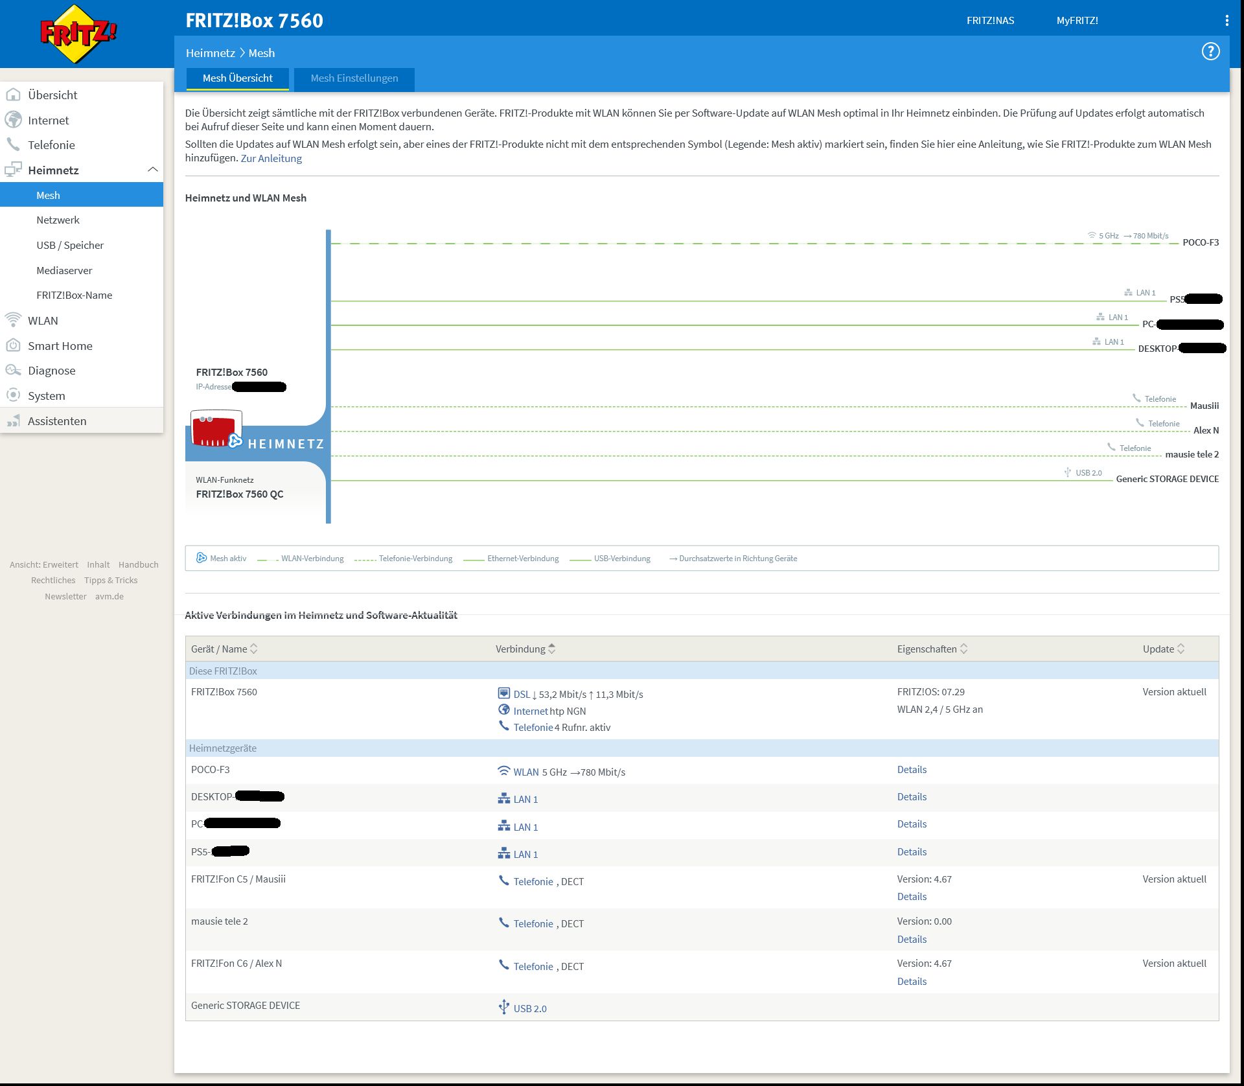Screen dimensions: 1244x1086
Task: Click the Diagnose sidebar icon
Action: coord(13,370)
